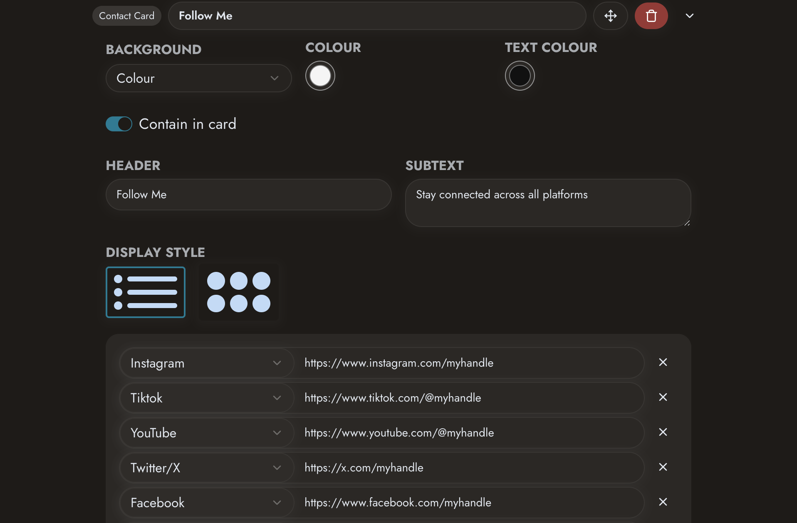
Task: Open the YouTube platform dropdown
Action: point(207,433)
